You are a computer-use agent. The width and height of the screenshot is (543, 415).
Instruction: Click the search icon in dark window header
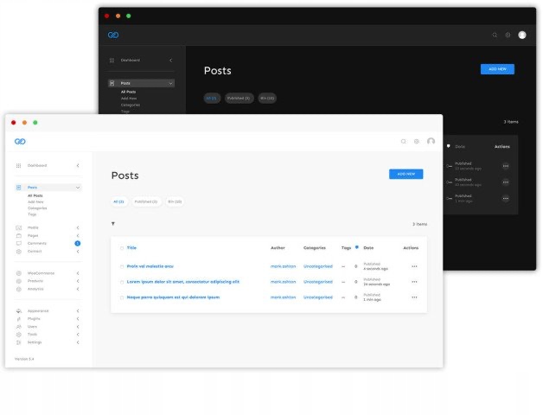pyautogui.click(x=495, y=35)
